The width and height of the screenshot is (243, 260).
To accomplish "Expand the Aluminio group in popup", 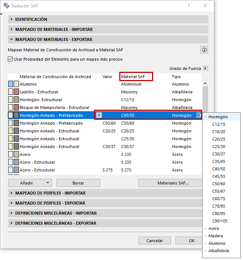I will tap(205, 243).
